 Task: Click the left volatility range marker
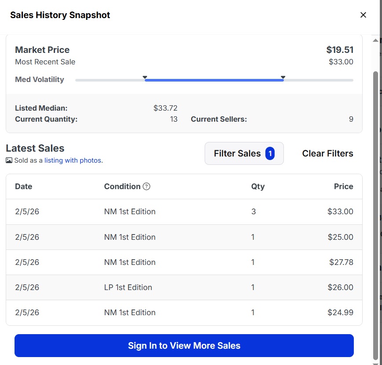(x=145, y=78)
